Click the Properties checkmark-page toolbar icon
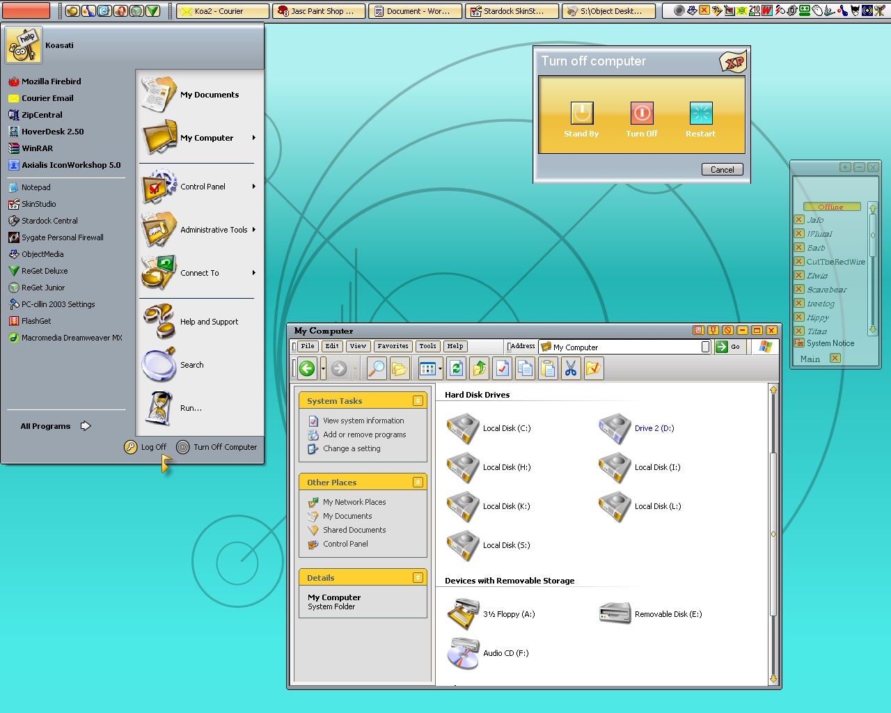 [x=503, y=368]
